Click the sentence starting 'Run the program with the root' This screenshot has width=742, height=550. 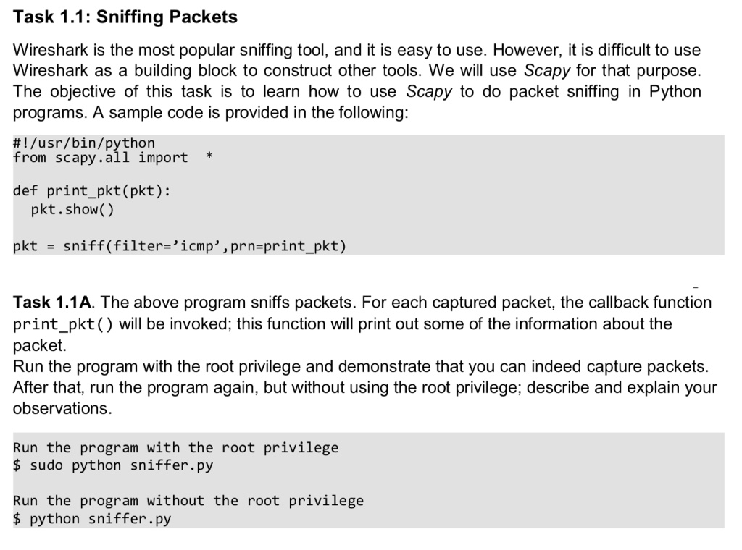(361, 366)
